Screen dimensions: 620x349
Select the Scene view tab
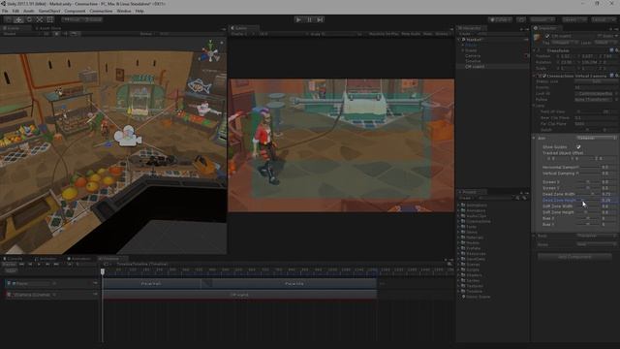pyautogui.click(x=15, y=28)
